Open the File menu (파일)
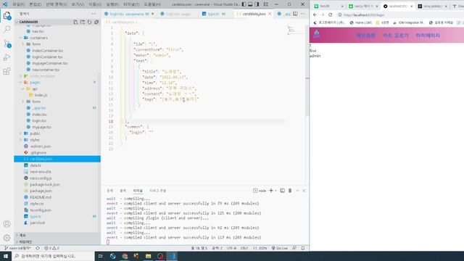The image size is (464, 261). [x=18, y=4]
